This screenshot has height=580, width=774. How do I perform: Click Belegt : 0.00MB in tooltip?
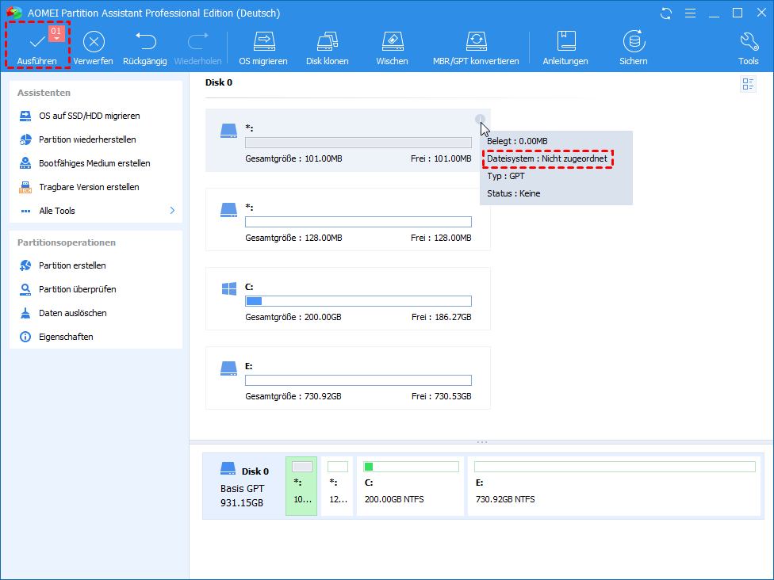point(517,141)
